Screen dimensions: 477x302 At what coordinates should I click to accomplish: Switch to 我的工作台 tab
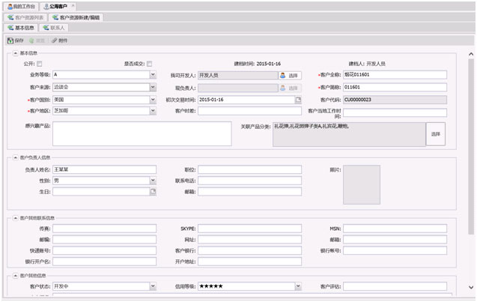click(22, 6)
